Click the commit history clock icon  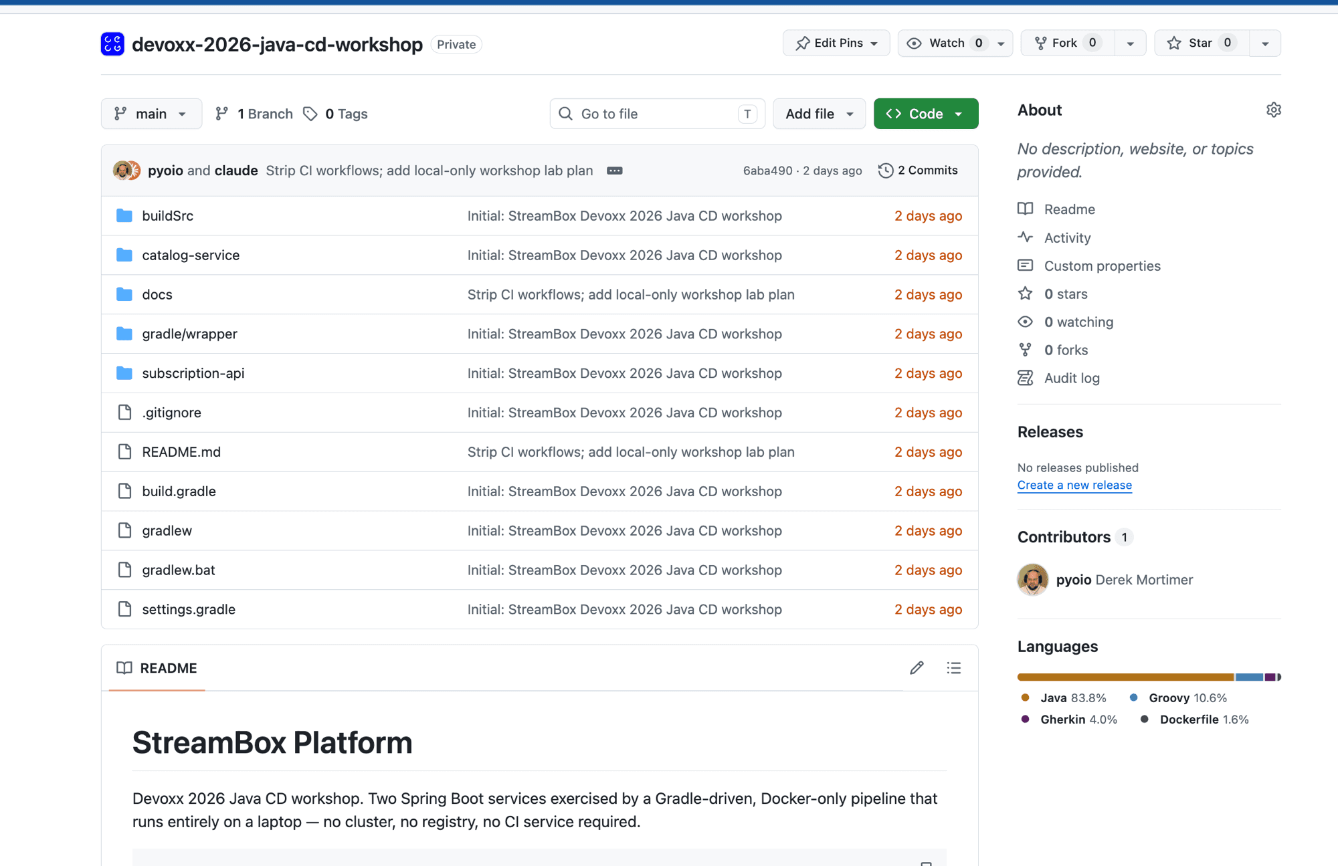tap(886, 171)
